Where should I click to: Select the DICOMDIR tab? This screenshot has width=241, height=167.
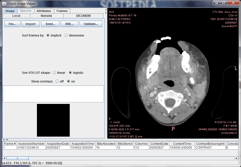click(83, 16)
